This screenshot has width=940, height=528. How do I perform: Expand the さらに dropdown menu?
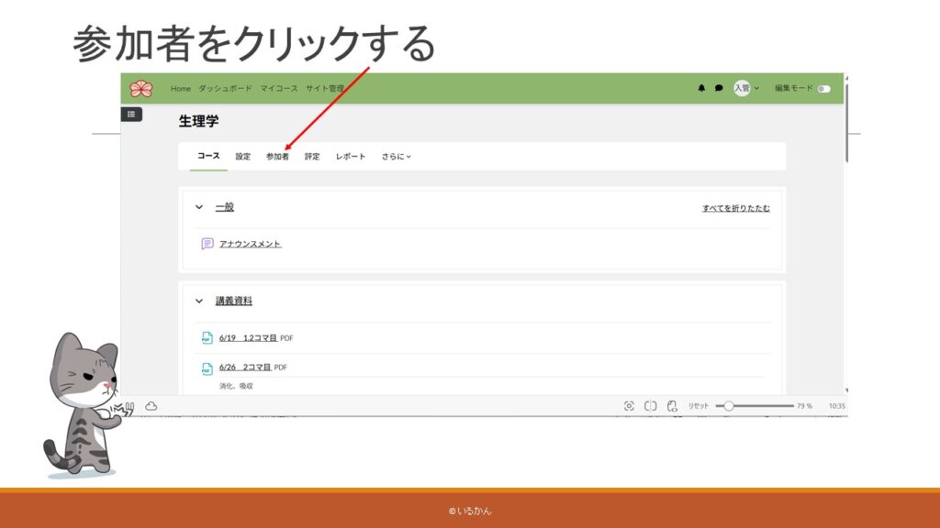(x=397, y=157)
